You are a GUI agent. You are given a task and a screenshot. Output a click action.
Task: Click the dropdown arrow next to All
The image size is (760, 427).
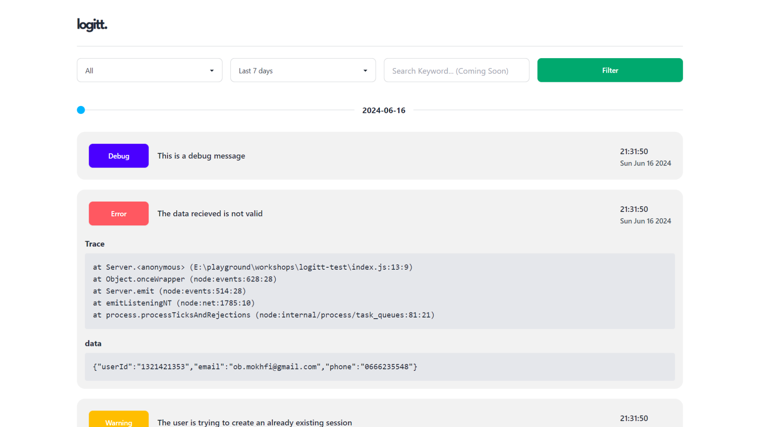point(212,71)
